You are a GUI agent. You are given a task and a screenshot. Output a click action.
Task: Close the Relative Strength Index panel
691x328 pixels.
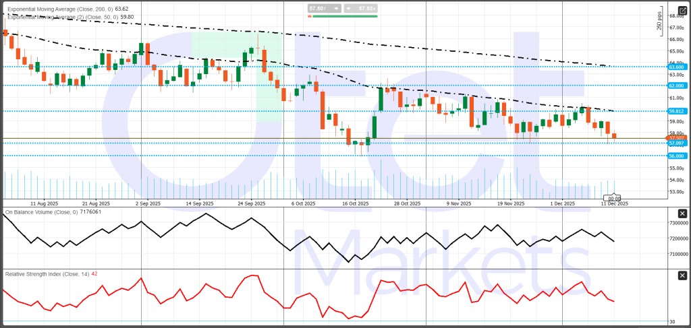click(682, 275)
